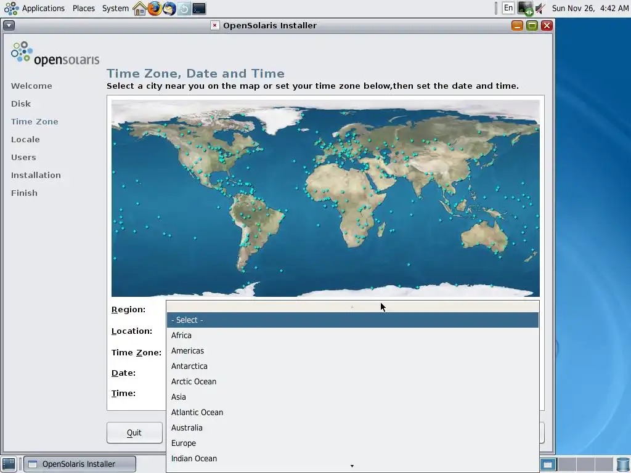Click OpenSolaris Installer taskbar button
This screenshot has height=473, width=631.
pos(79,464)
